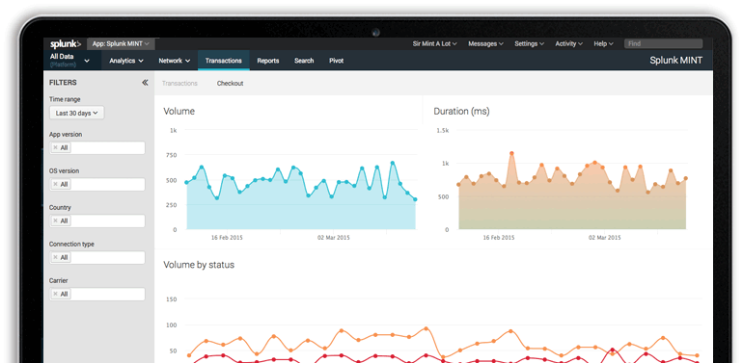Open the Messages menu

pyautogui.click(x=485, y=43)
